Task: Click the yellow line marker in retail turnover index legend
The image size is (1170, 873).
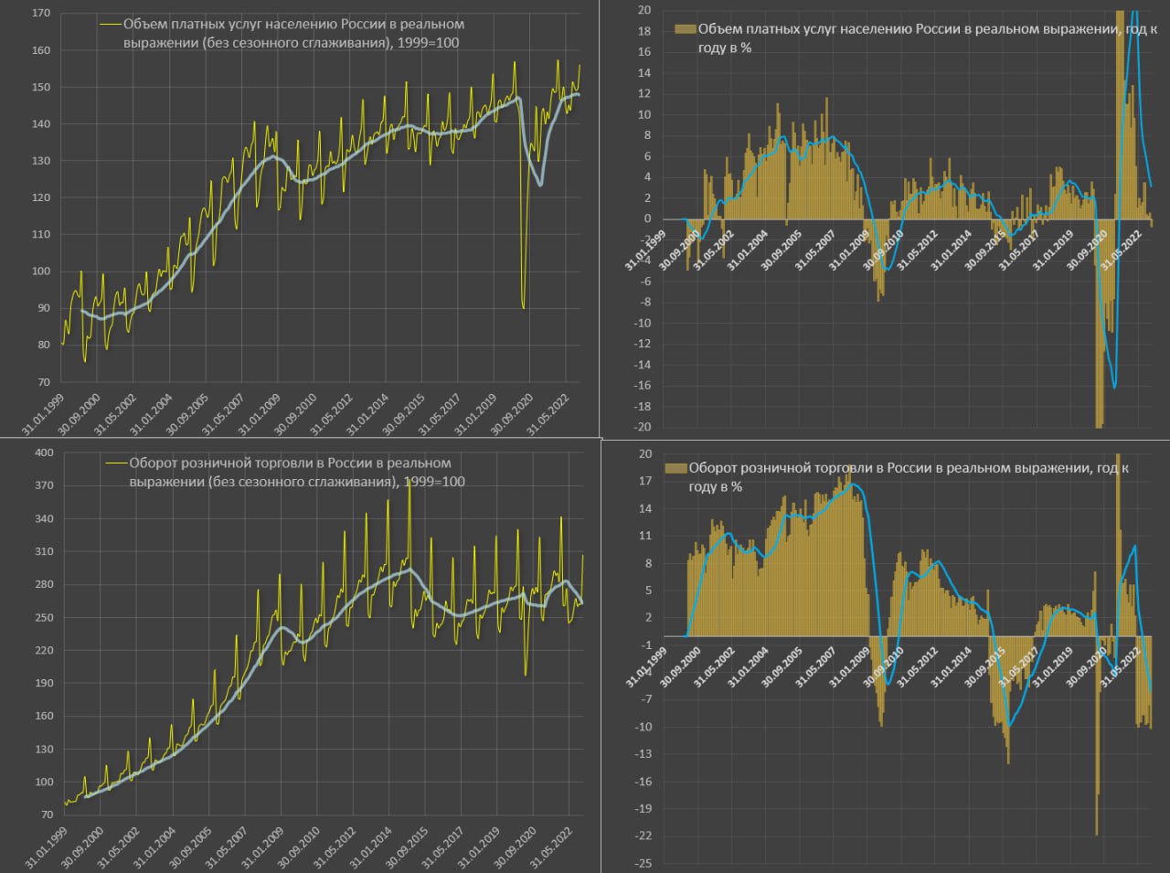Action: click(116, 463)
